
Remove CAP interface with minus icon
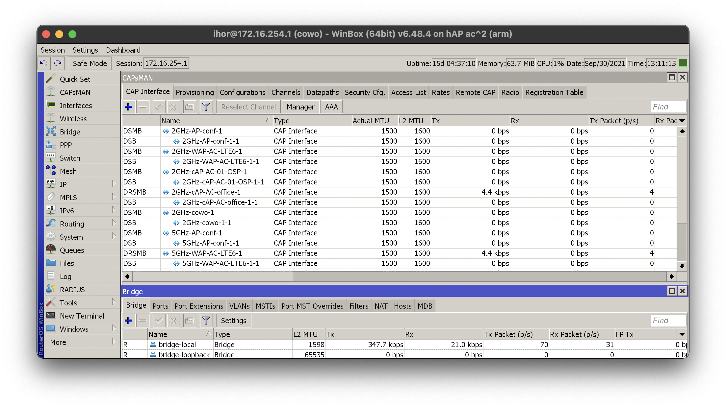coord(143,107)
